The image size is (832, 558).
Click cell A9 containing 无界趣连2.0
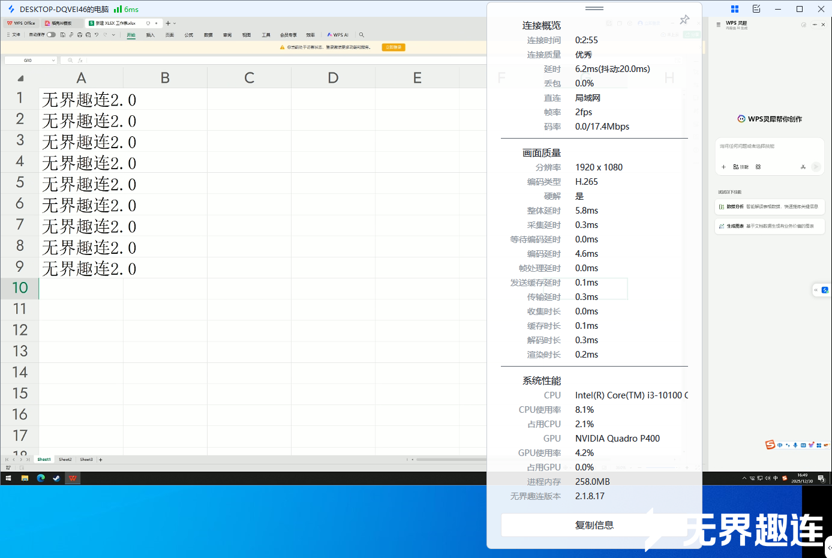coord(81,268)
